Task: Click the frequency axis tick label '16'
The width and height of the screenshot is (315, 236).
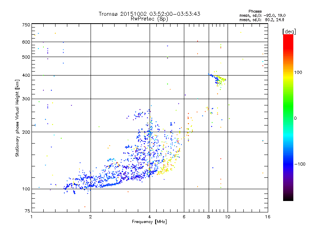Action: point(268,217)
